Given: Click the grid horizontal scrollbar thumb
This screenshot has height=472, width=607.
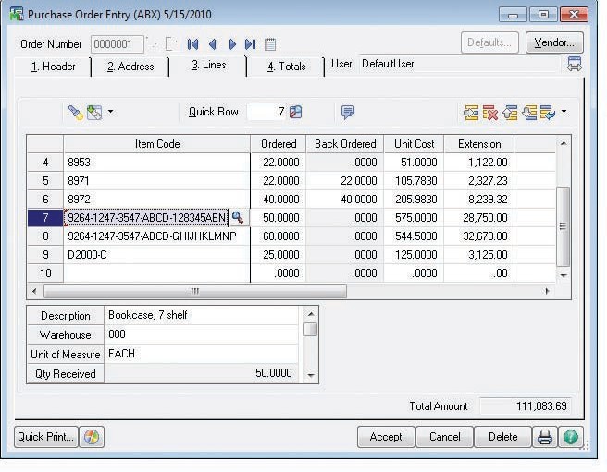Looking at the screenshot, I should click(195, 291).
